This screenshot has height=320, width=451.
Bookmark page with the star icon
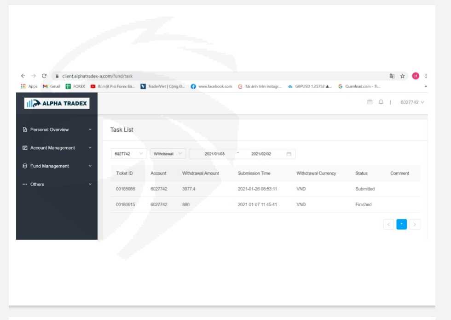pos(402,76)
